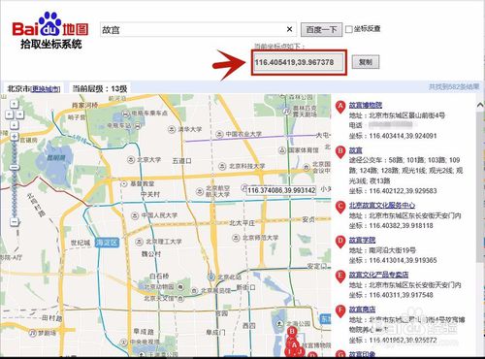Click the 北京大学 map icon

coord(131,160)
